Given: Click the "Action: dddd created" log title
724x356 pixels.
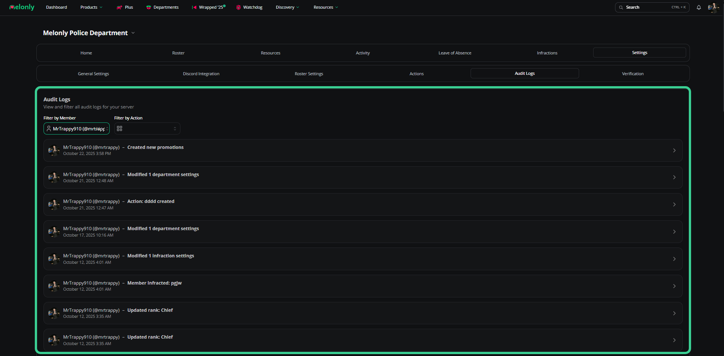Looking at the screenshot, I should 151,201.
